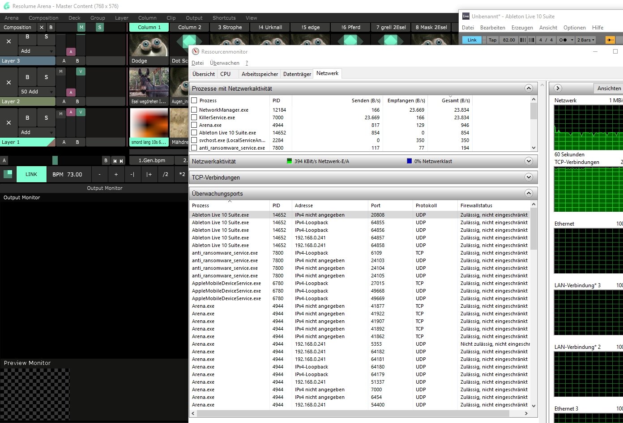
Task: Clear Layer 2 with the X button
Action: [x=9, y=82]
